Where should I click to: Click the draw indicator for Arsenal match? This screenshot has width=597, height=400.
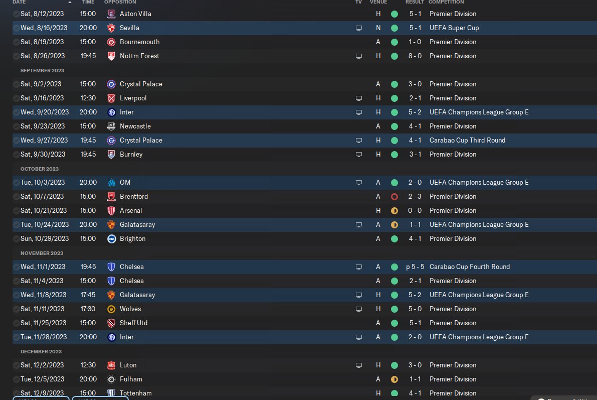click(394, 210)
